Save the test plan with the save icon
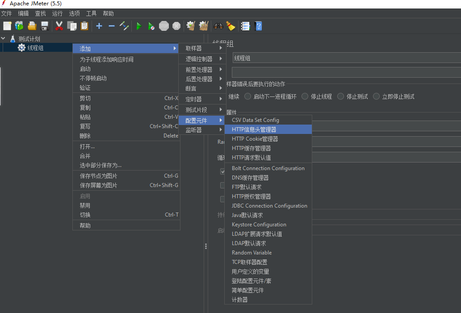This screenshot has height=313, width=461. point(44,26)
